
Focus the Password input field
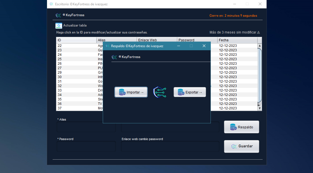pos(86,146)
